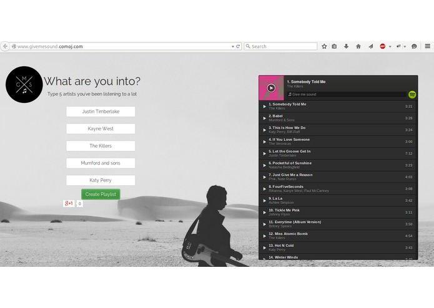
Task: Play track 2 Babel
Action: [264, 118]
